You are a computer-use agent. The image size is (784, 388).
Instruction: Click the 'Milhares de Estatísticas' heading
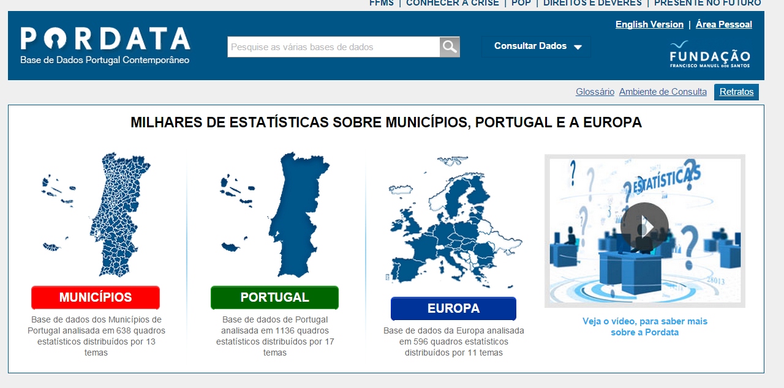click(386, 122)
